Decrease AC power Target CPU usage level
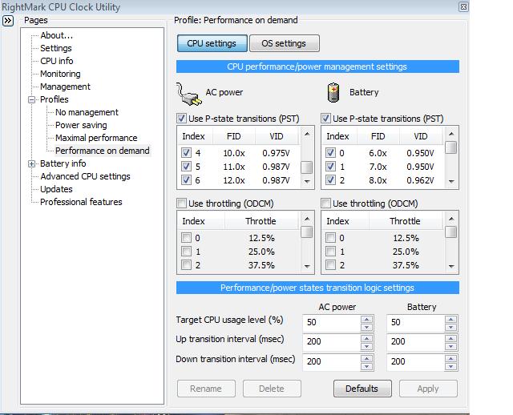Image resolution: width=513 pixels, height=415 pixels. coord(367,327)
